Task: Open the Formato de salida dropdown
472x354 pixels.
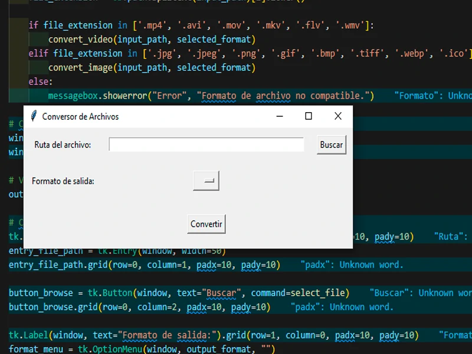Action: click(x=206, y=181)
